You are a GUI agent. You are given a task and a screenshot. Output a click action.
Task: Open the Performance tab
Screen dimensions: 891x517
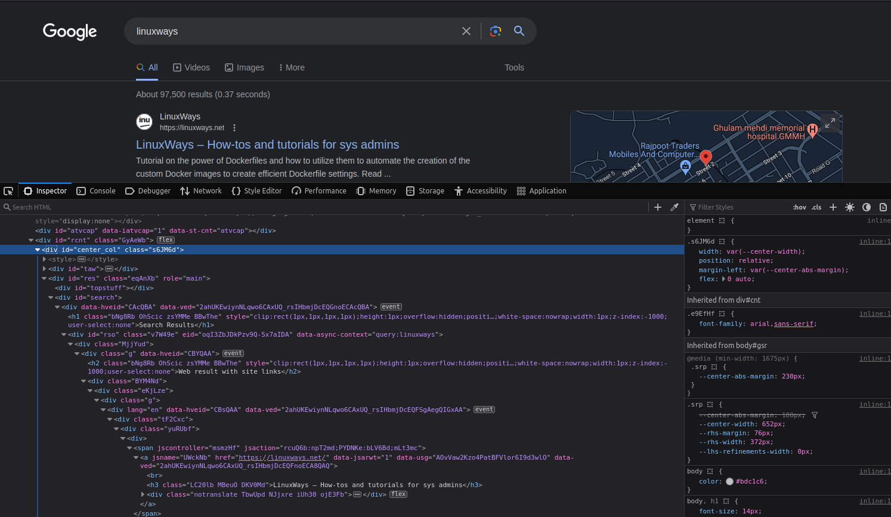[319, 191]
